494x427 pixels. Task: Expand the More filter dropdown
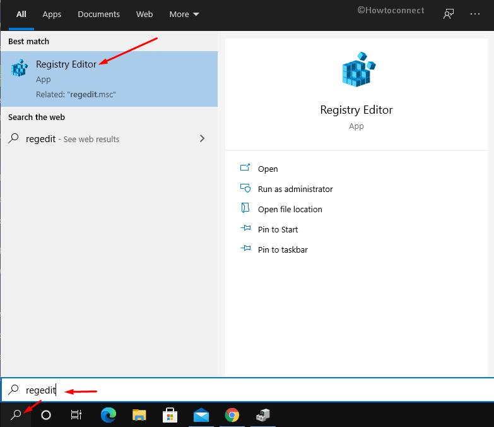click(184, 14)
